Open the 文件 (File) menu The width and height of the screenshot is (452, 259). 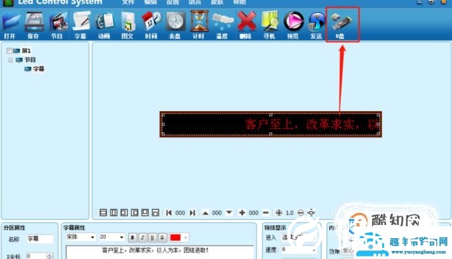coord(128,3)
